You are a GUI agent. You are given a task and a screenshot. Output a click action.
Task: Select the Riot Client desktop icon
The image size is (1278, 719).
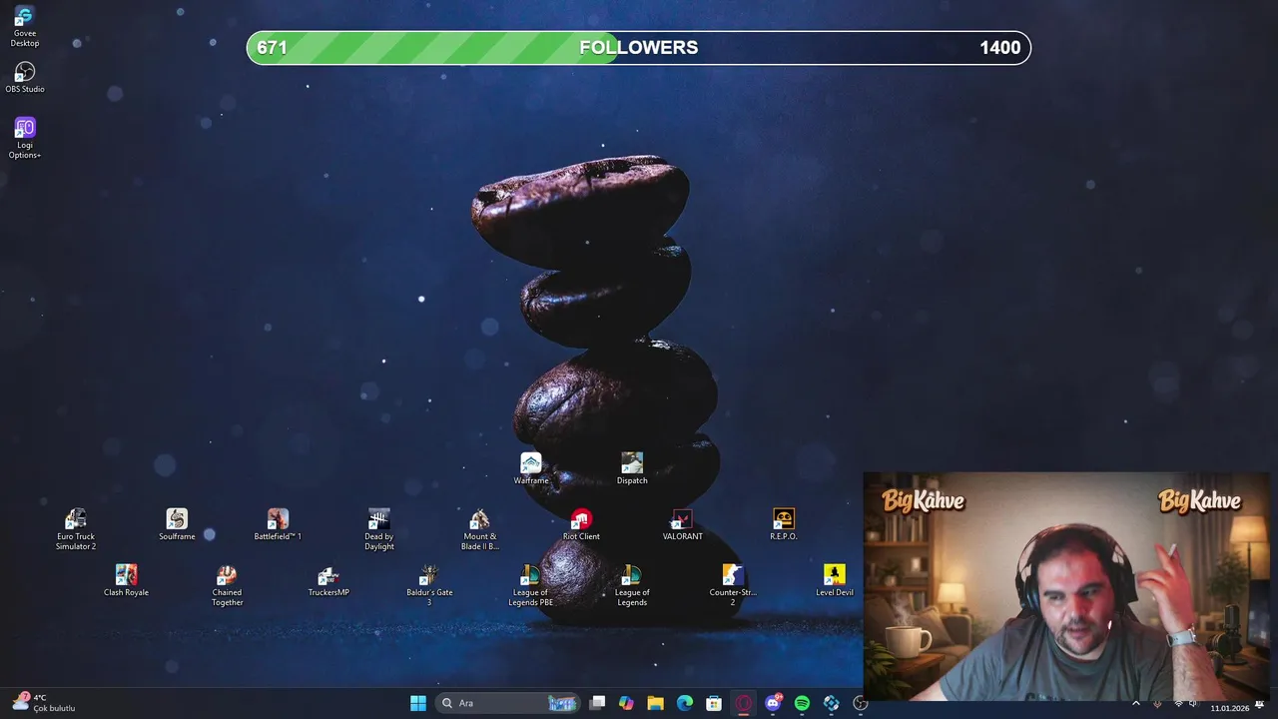(x=581, y=525)
